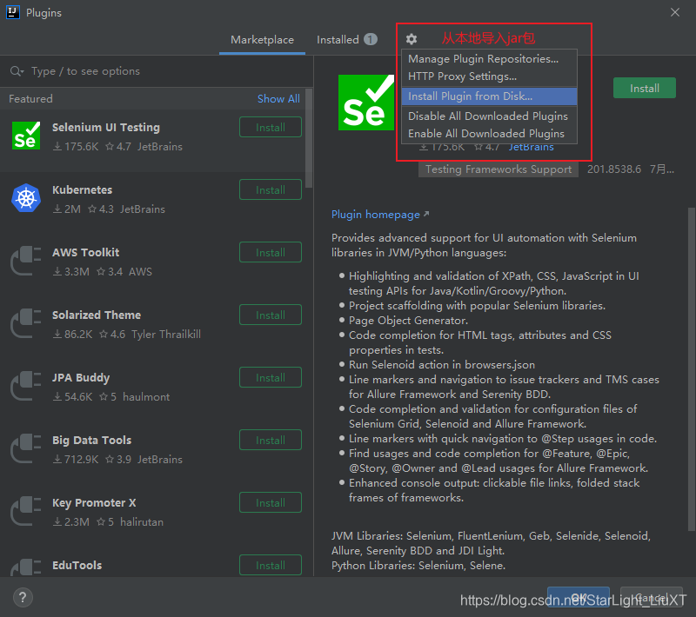Close the Plugins dialog

pyautogui.click(x=675, y=12)
